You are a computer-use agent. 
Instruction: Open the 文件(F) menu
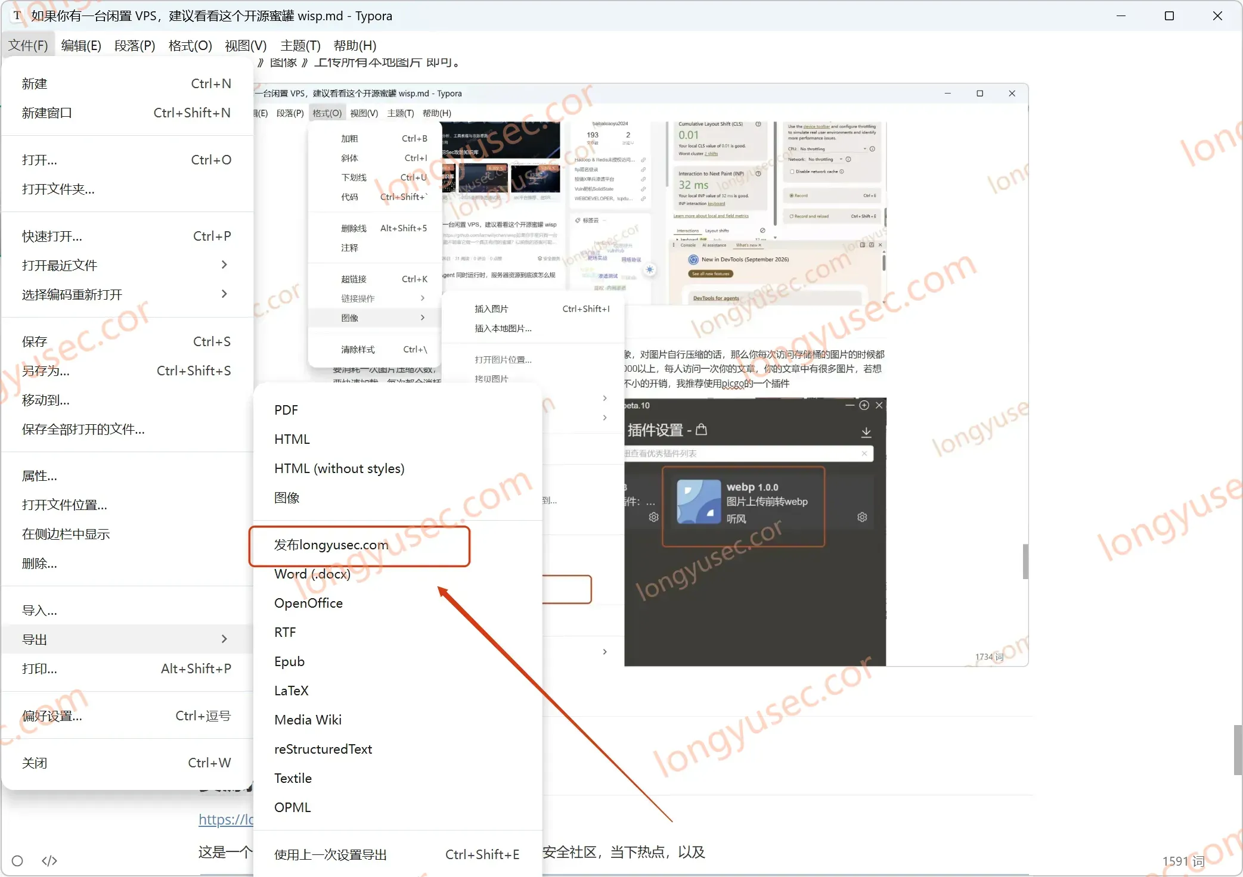(28, 45)
